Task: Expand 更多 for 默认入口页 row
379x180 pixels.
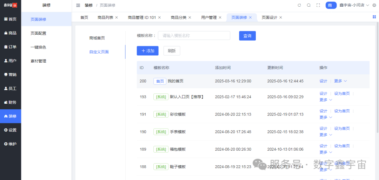Action: point(326,100)
